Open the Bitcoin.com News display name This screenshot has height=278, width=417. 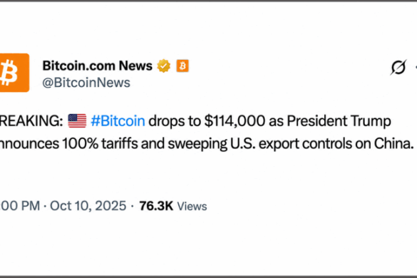98,66
